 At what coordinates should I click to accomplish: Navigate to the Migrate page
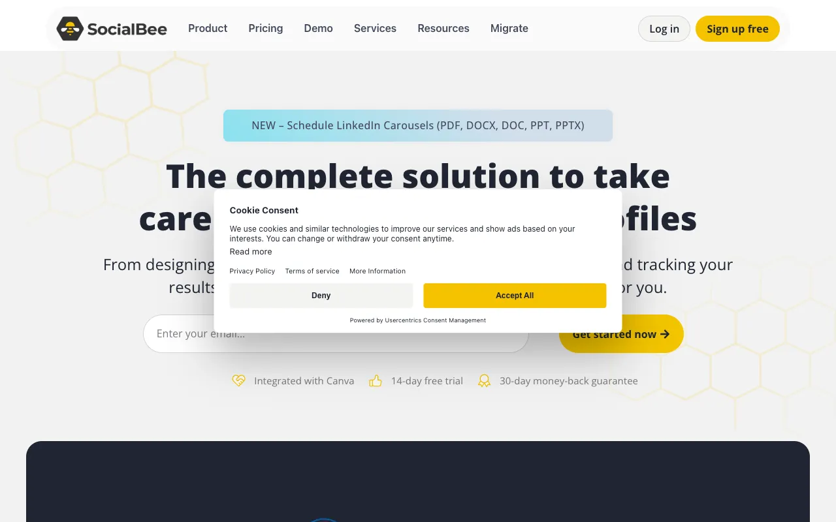509,28
